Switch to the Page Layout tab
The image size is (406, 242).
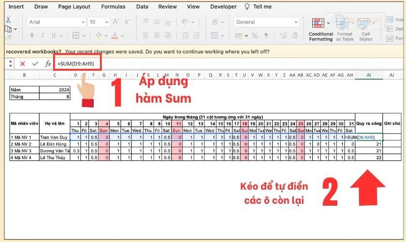tap(74, 7)
